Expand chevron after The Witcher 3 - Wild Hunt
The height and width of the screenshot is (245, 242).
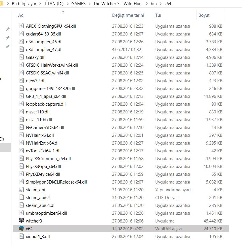coord(147,4)
